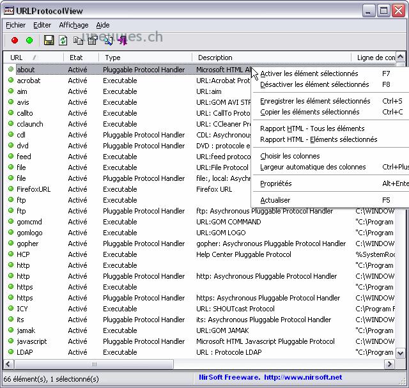Open the www.nirsoft.net link

[303, 377]
